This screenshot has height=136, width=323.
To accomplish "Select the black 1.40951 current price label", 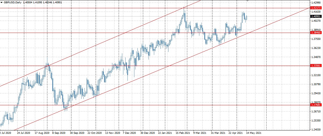I will pos(316,16).
